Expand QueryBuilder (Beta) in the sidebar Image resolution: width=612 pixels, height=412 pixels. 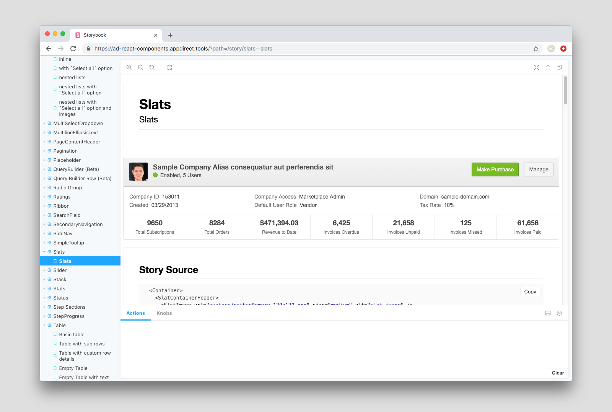click(76, 169)
